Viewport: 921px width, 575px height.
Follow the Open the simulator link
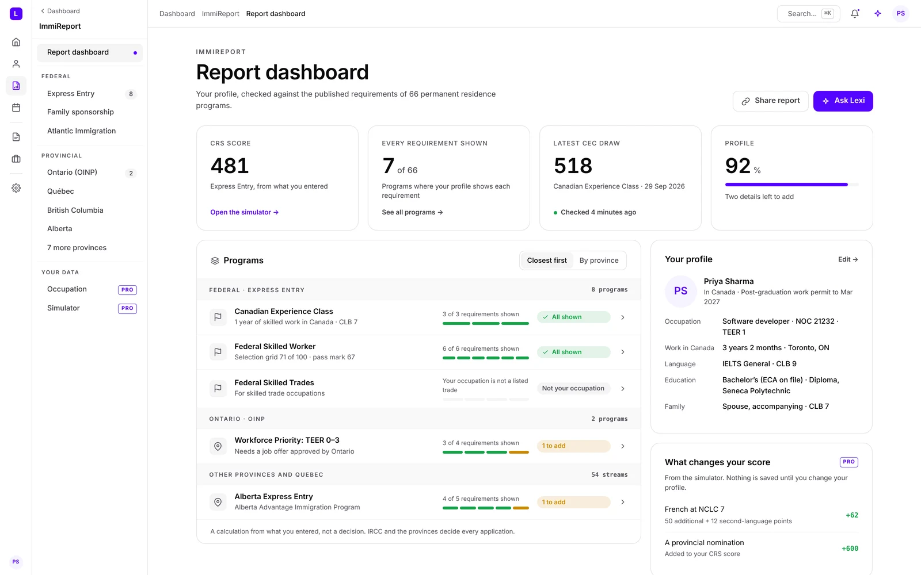point(245,212)
